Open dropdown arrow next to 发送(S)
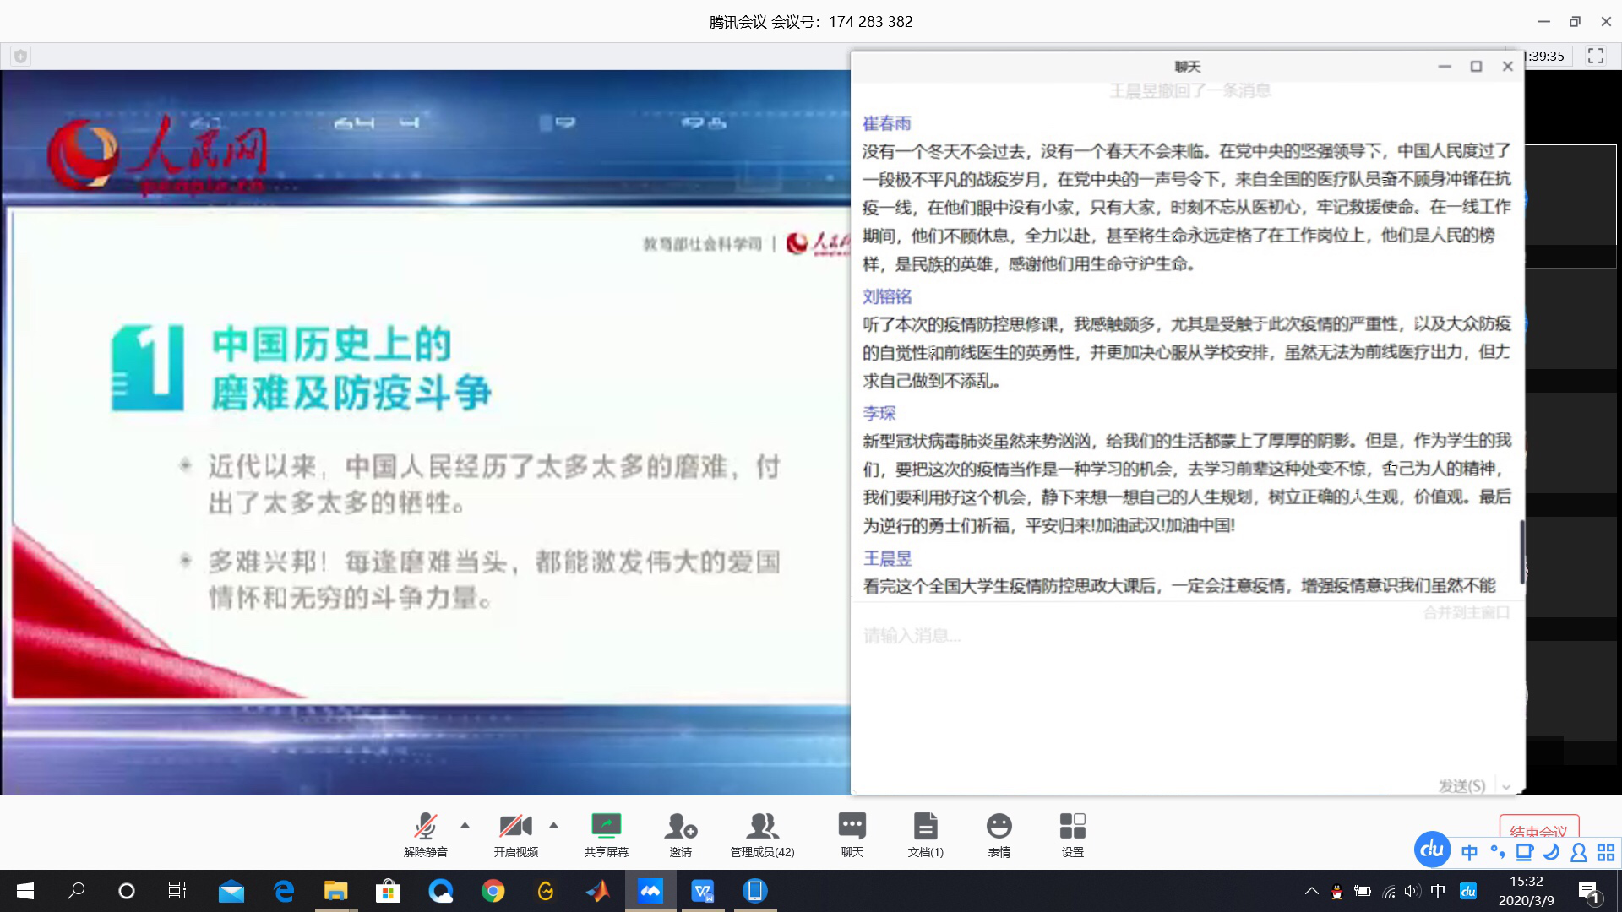Image resolution: width=1622 pixels, height=912 pixels. point(1506,786)
